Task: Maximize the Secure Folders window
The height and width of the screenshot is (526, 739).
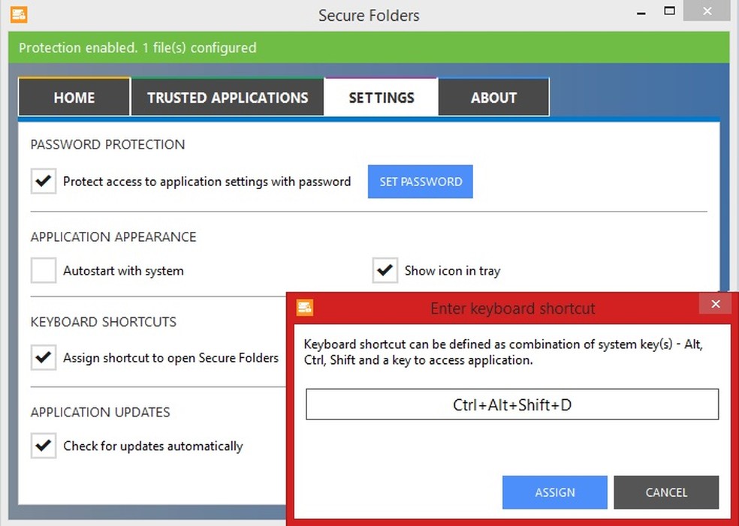Action: [x=670, y=11]
